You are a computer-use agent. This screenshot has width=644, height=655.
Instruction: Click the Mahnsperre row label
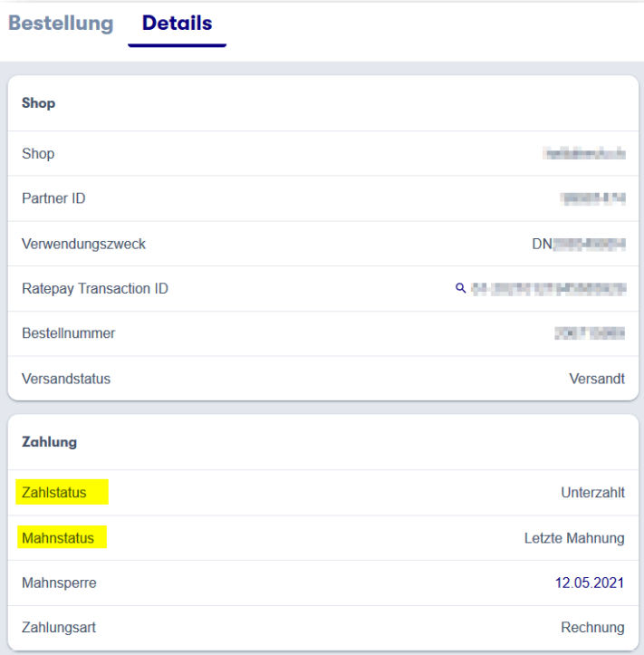point(59,583)
